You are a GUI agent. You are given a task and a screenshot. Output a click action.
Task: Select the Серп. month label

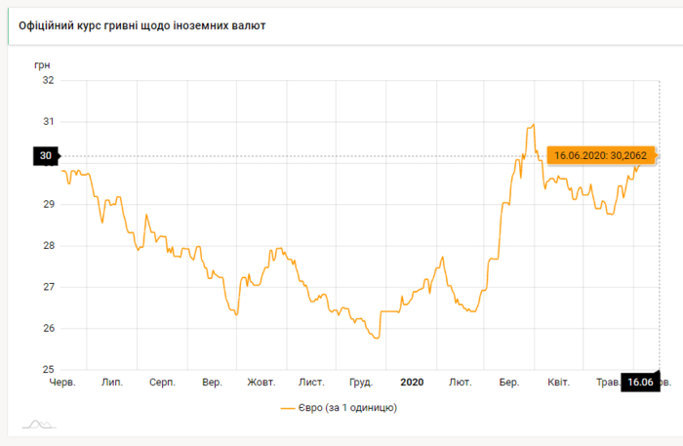pos(162,383)
